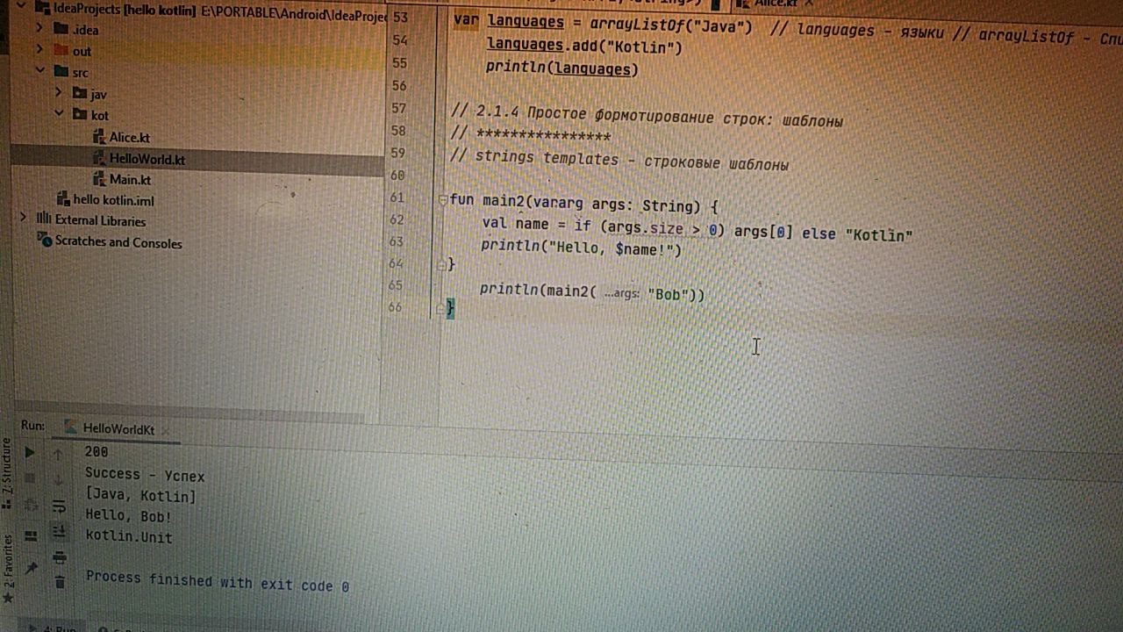Click line number 65 in the gutter
Screen dimensions: 1123x632
click(395, 284)
